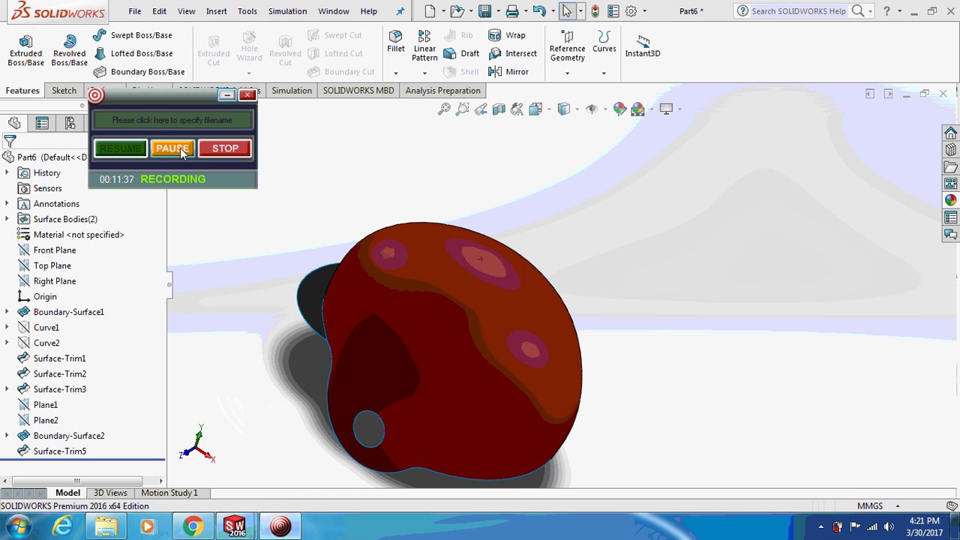The image size is (960, 540).
Task: Open dropdown arrow under Fillet
Action: (395, 73)
